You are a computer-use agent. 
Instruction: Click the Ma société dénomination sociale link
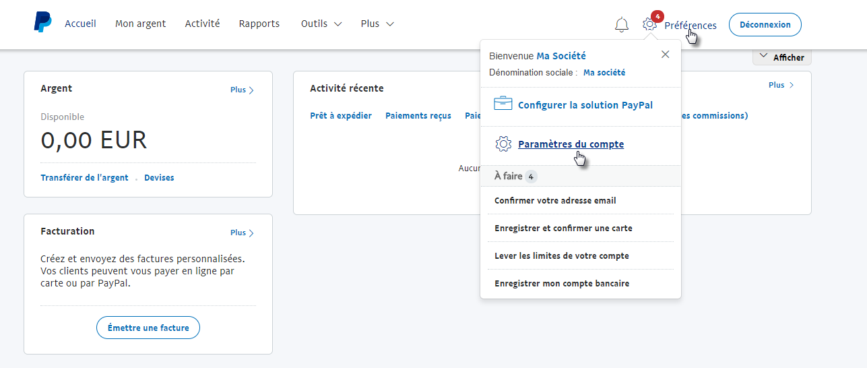click(x=604, y=72)
